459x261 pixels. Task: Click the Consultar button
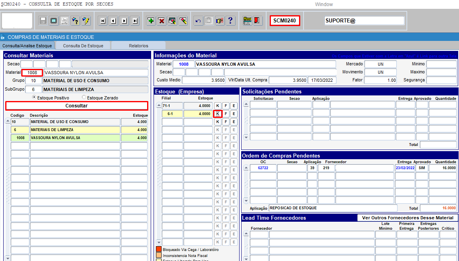tap(76, 106)
